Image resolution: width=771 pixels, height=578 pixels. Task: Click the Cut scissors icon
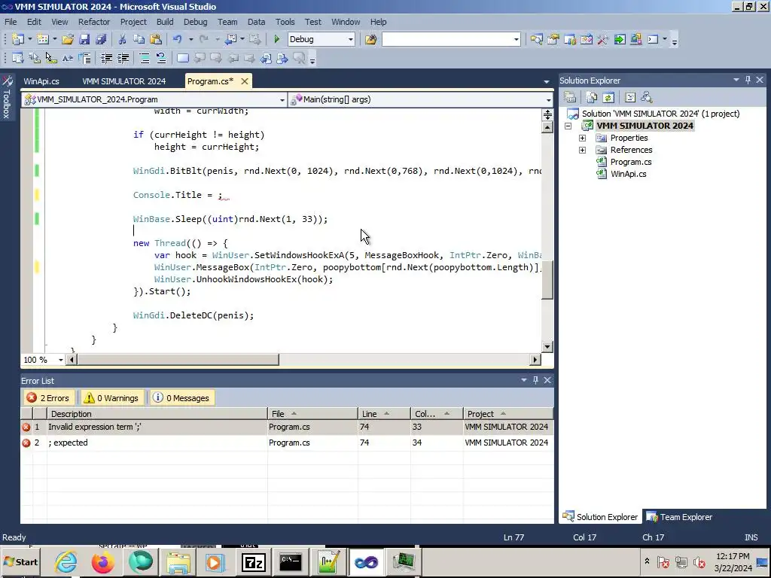[122, 39]
